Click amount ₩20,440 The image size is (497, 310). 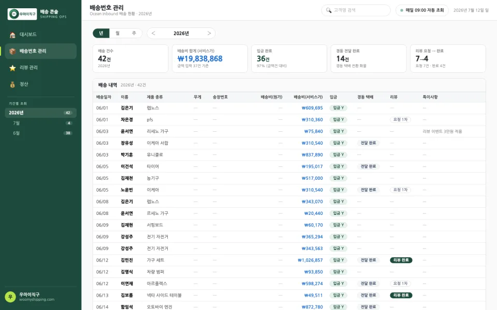[x=314, y=213]
